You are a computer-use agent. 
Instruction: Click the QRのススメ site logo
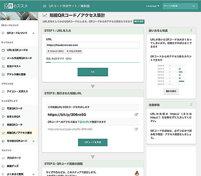pyautogui.click(x=16, y=6)
